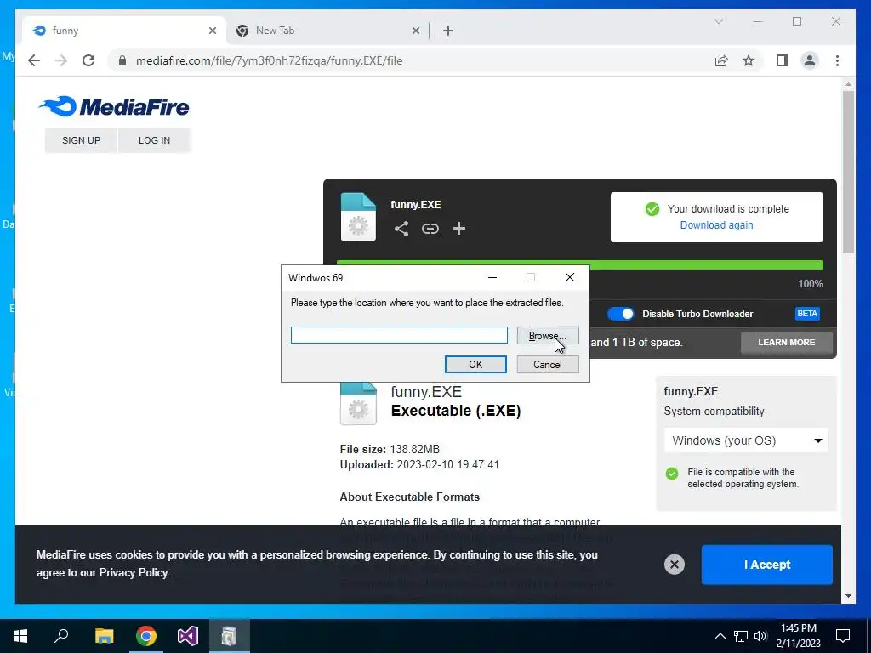Viewport: 871px width, 653px height.
Task: Go back using the browser back arrow
Action: point(34,60)
